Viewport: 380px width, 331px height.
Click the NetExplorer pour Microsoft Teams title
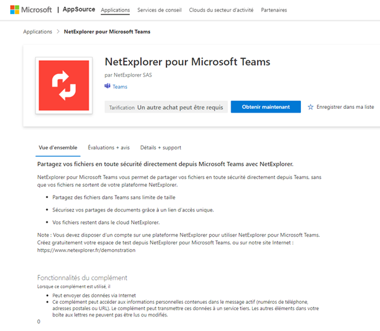(x=187, y=62)
